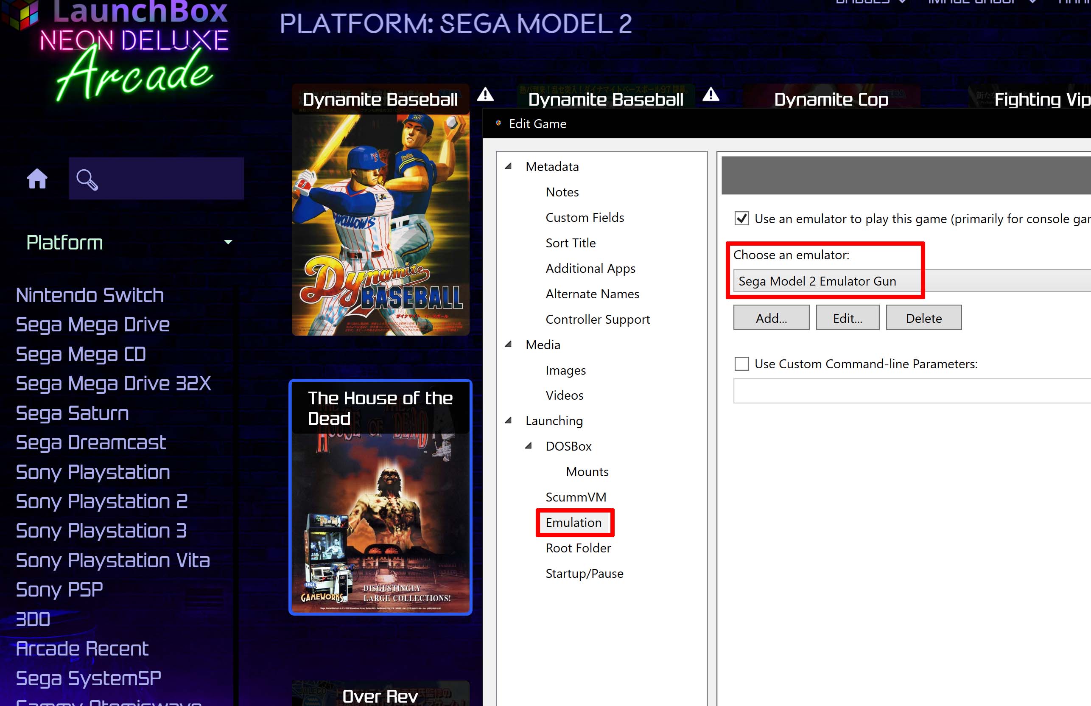Open Arcade Recent platform
This screenshot has height=706, width=1091.
click(82, 649)
